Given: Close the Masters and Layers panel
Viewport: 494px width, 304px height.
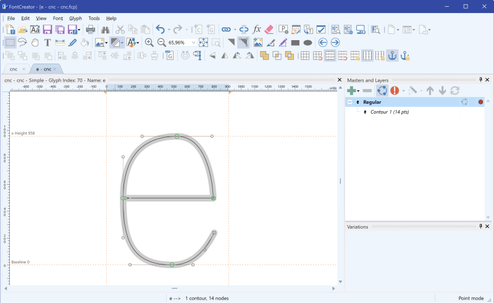Looking at the screenshot, I should click(x=487, y=80).
